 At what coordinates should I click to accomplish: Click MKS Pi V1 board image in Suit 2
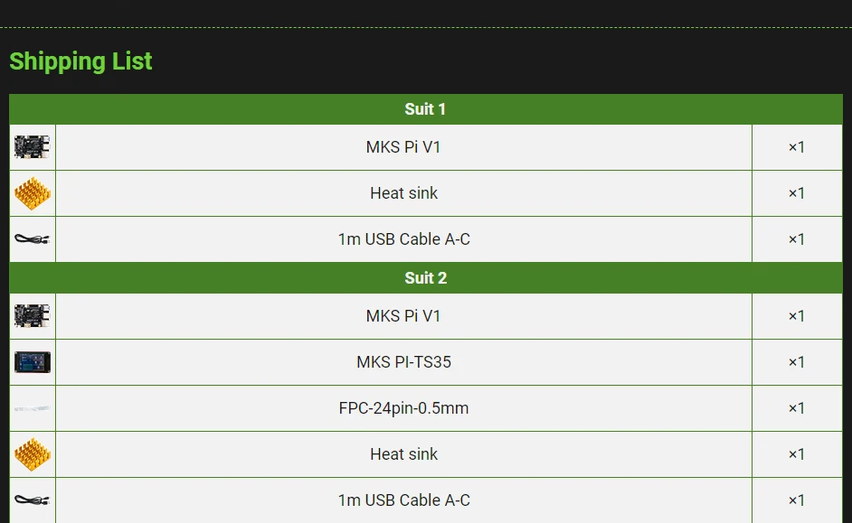[32, 316]
